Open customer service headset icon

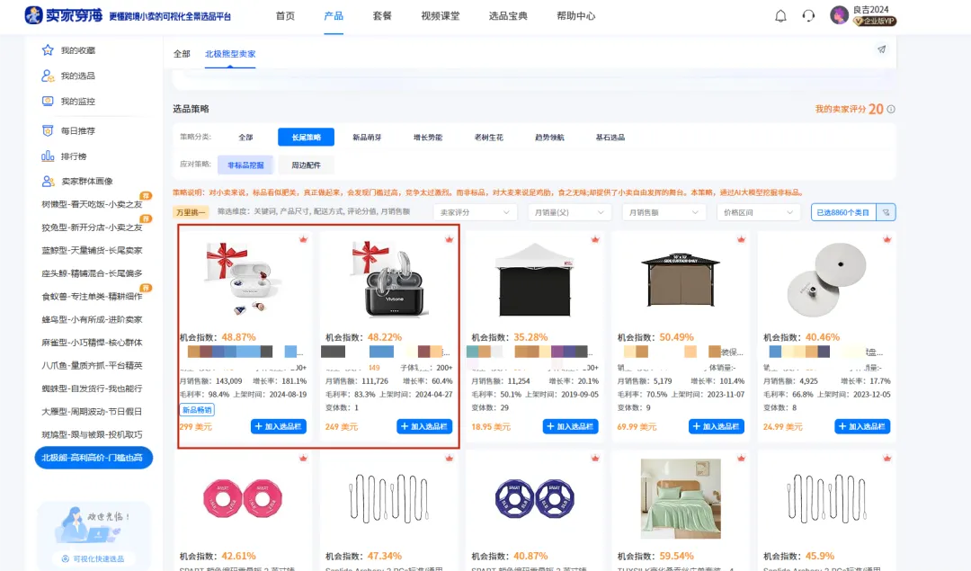[x=808, y=15]
